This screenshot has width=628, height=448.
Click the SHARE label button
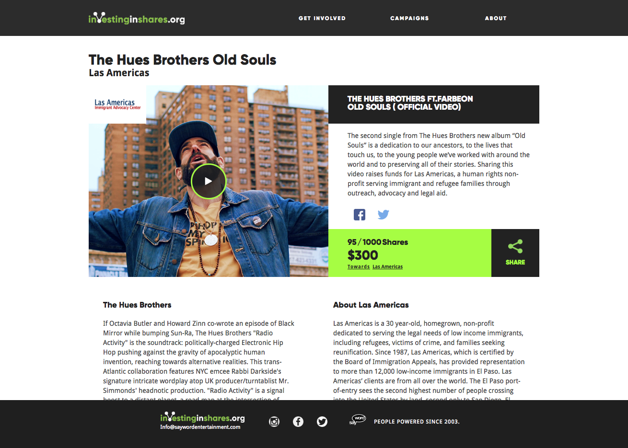[515, 262]
